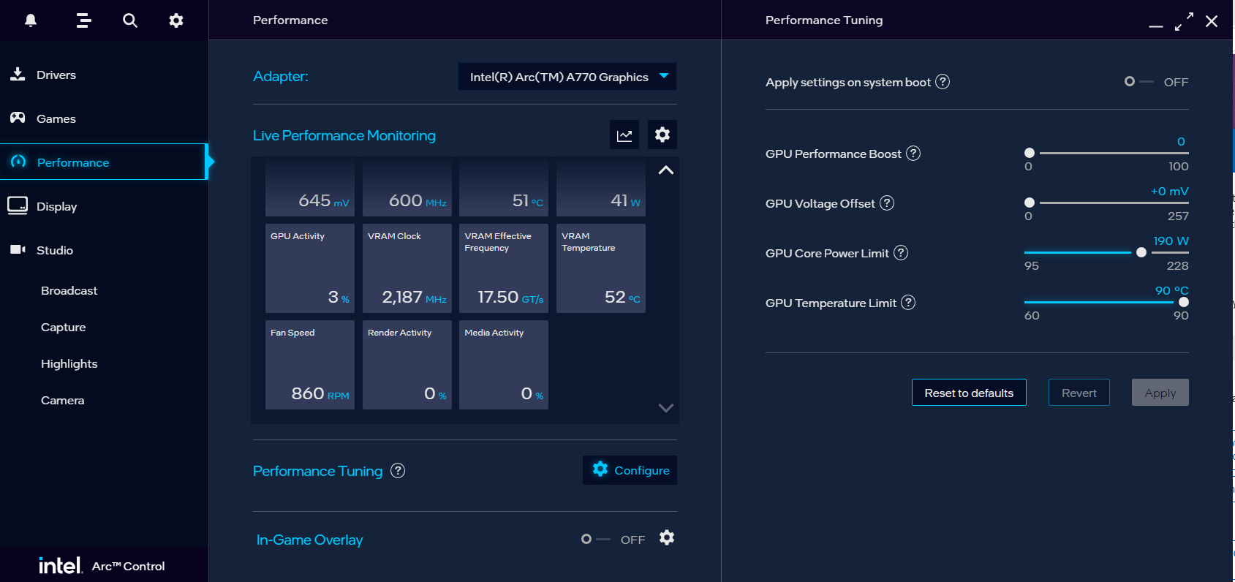Turn on the In-Game Overlay toggle
This screenshot has height=582, width=1235.
pos(595,540)
